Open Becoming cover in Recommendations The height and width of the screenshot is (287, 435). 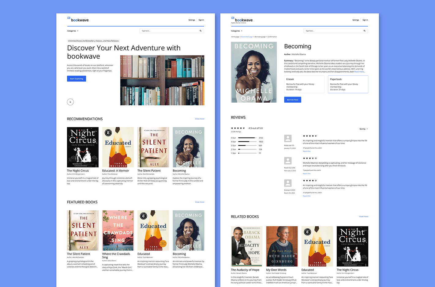pos(188,147)
